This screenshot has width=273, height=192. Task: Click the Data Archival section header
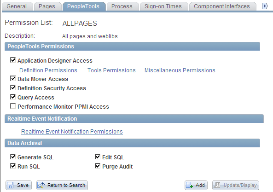point(132,143)
